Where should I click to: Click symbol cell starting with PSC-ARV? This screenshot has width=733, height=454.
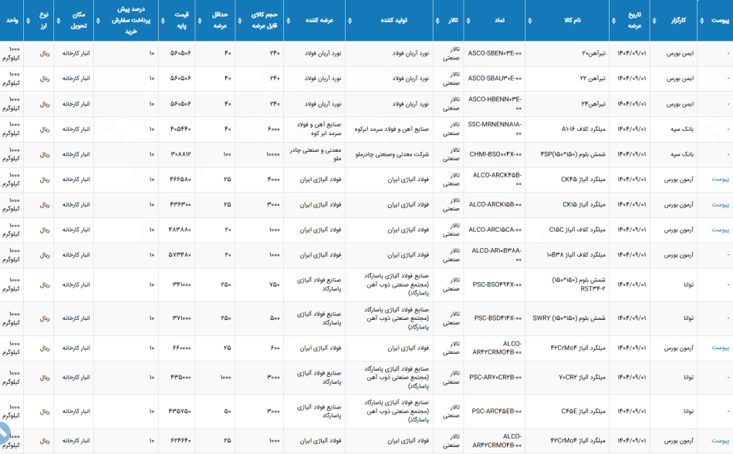495,377
